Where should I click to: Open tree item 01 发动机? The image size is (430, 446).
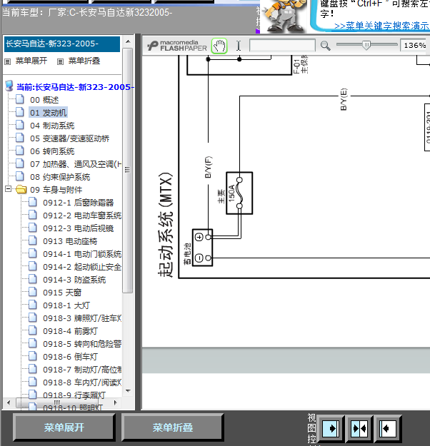pyautogui.click(x=49, y=113)
